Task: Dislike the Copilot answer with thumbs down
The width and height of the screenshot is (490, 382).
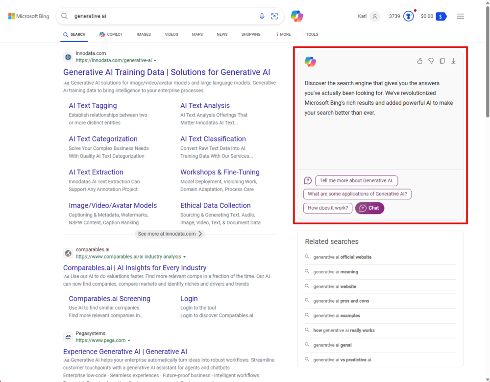Action: (431, 61)
